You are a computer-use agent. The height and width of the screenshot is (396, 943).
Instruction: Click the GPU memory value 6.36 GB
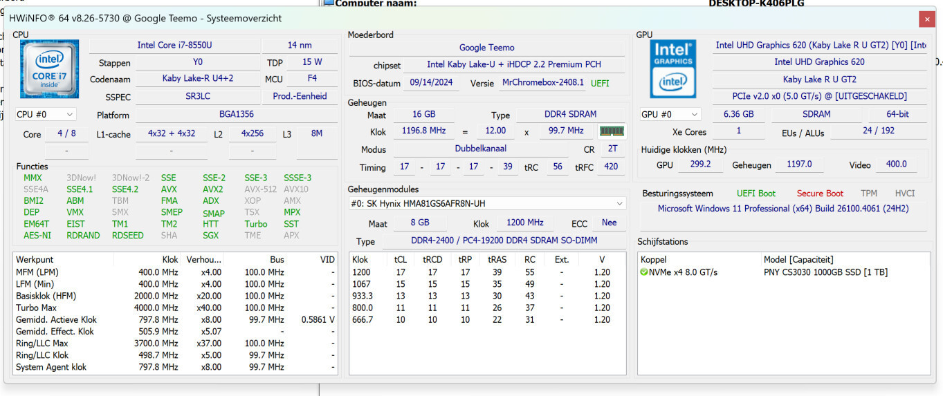[x=738, y=114]
